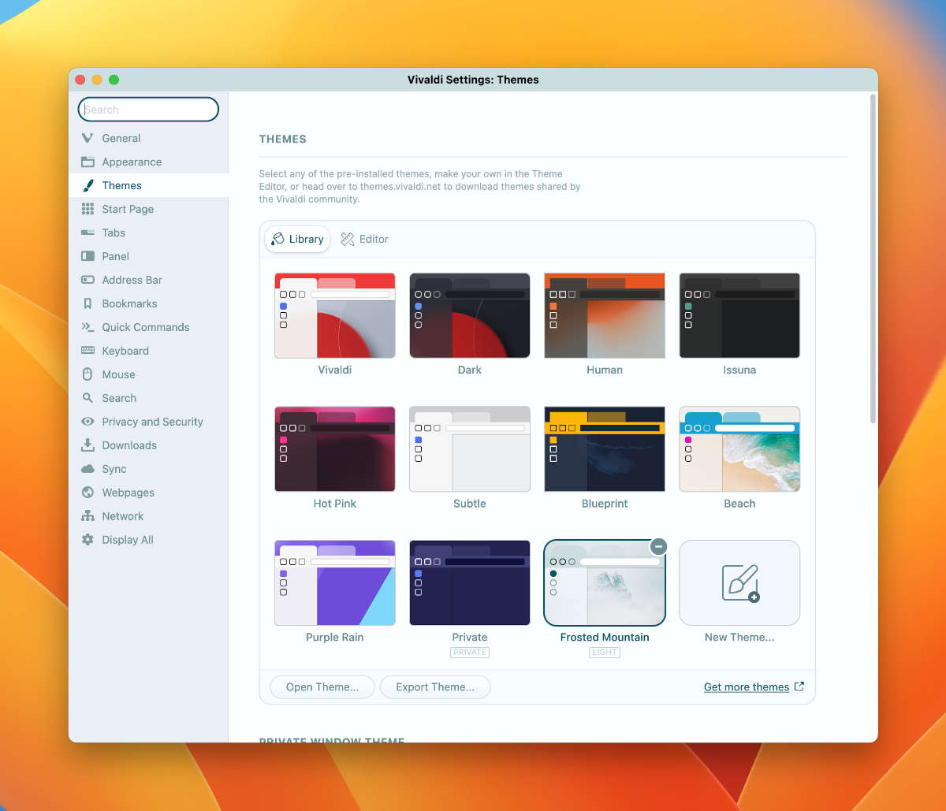Select the Hot Pink theme thumbnail
Screen dimensions: 946x811
[335, 449]
